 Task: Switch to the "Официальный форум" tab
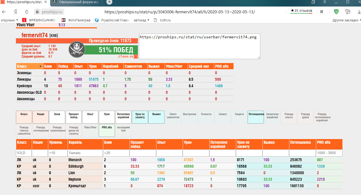[x=77, y=2]
